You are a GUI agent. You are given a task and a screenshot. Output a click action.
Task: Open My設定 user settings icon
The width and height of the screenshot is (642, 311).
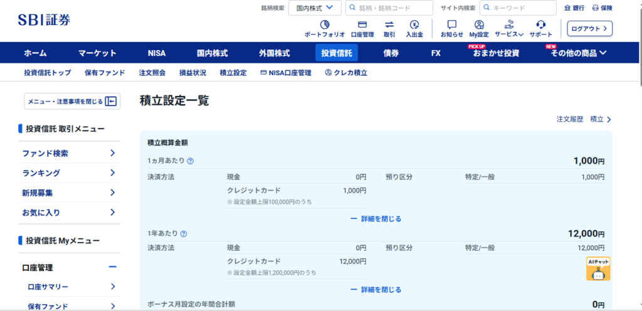coord(478,25)
